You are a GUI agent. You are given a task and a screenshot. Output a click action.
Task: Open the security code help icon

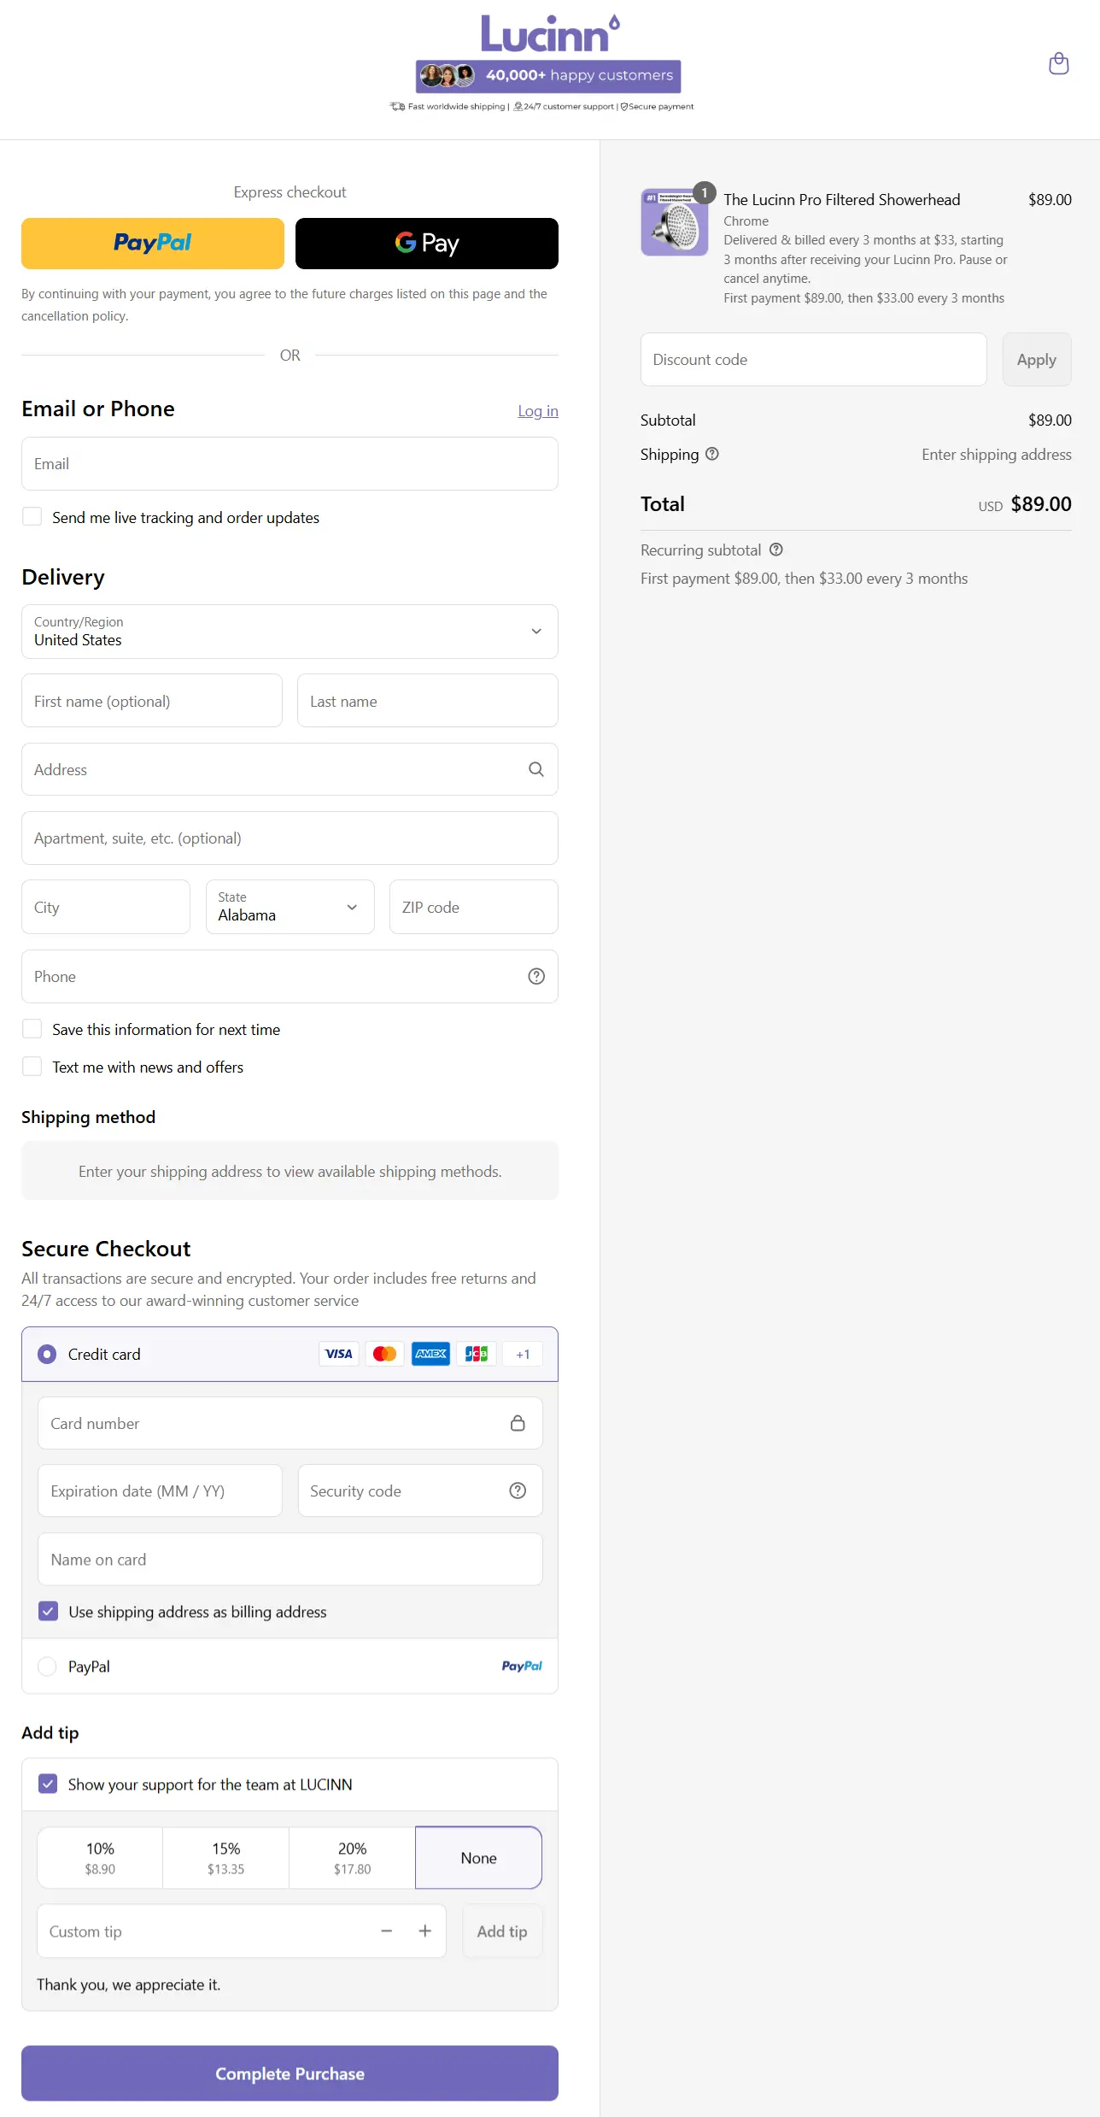518,1491
